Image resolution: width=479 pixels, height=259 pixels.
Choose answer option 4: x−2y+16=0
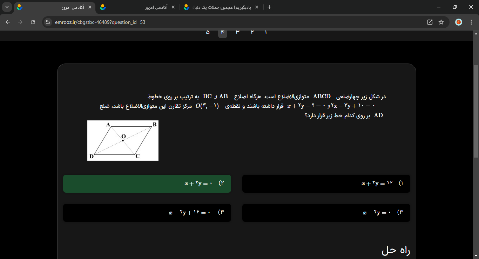tap(147, 213)
